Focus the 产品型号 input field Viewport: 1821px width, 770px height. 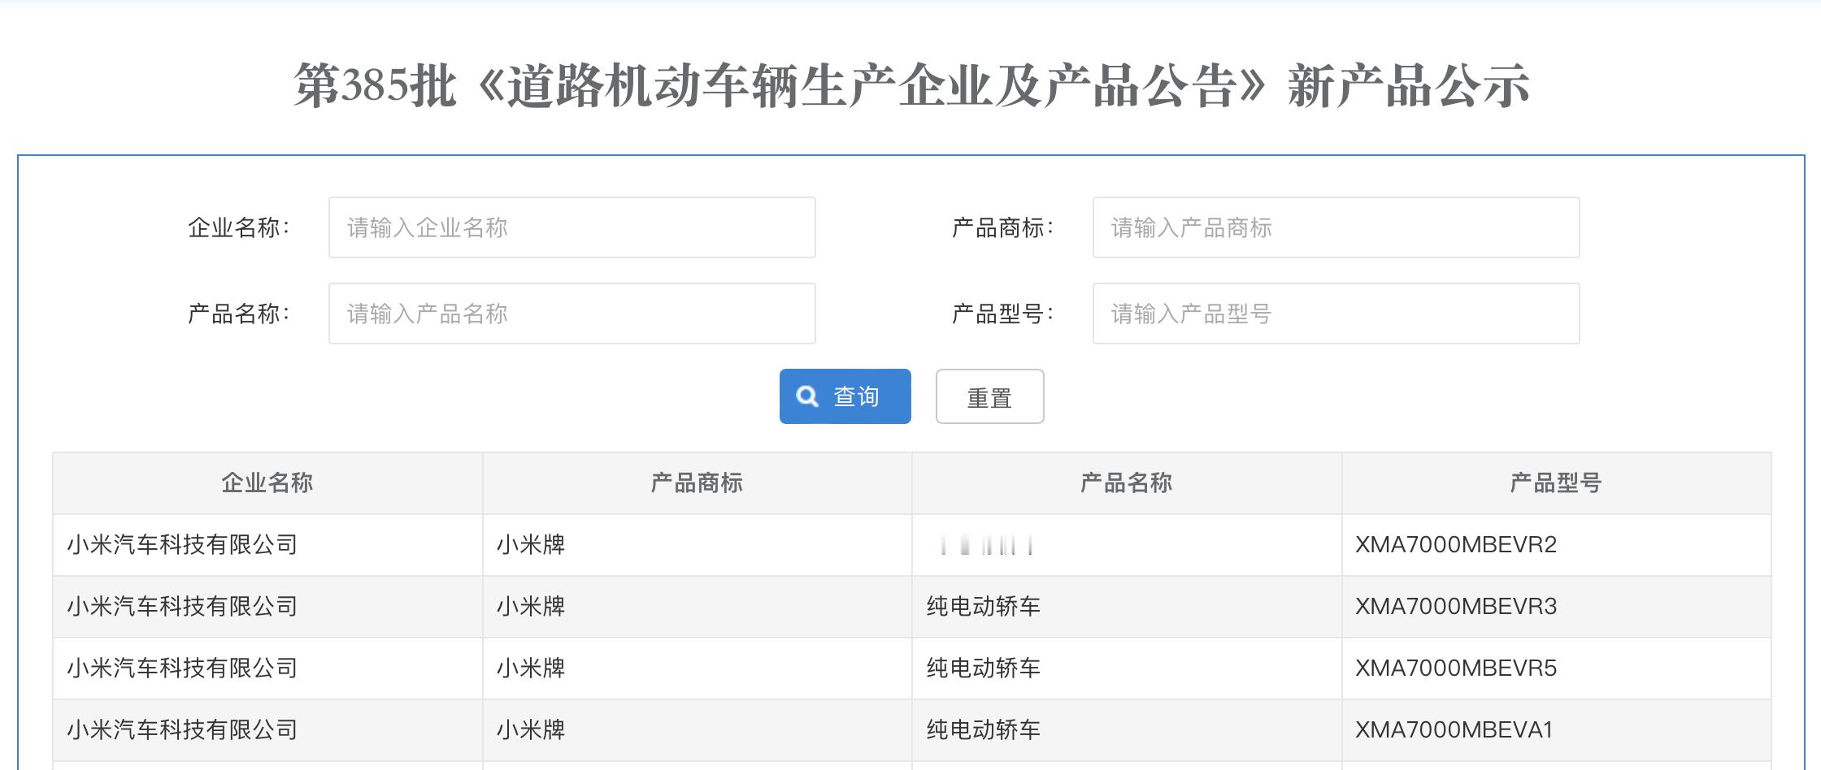point(1336,314)
